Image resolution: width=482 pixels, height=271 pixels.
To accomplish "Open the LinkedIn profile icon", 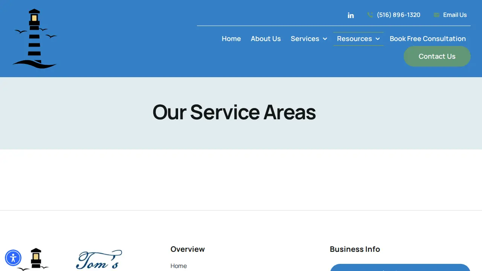I will pyautogui.click(x=351, y=15).
